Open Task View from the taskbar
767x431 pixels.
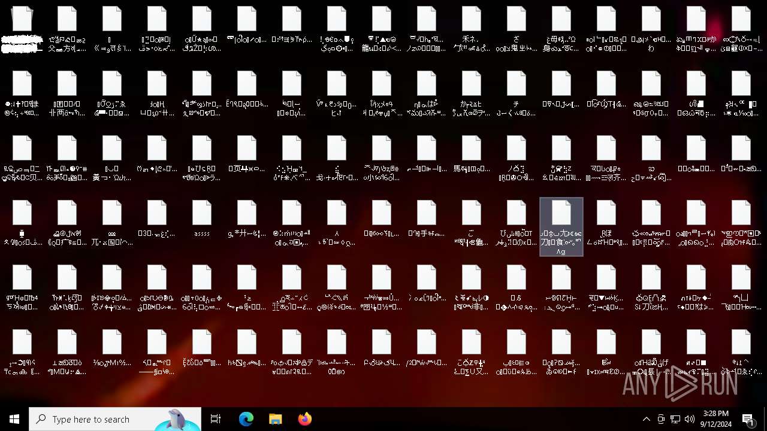click(x=216, y=419)
